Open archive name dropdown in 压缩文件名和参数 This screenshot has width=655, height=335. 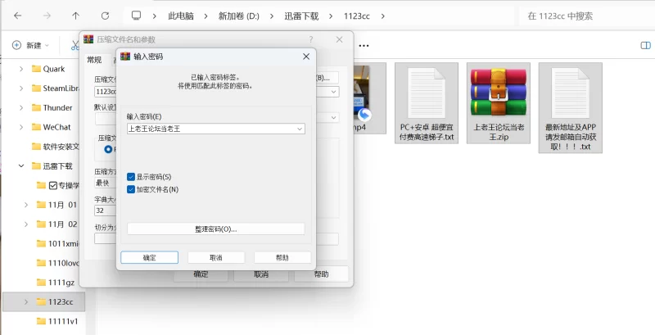pos(334,92)
